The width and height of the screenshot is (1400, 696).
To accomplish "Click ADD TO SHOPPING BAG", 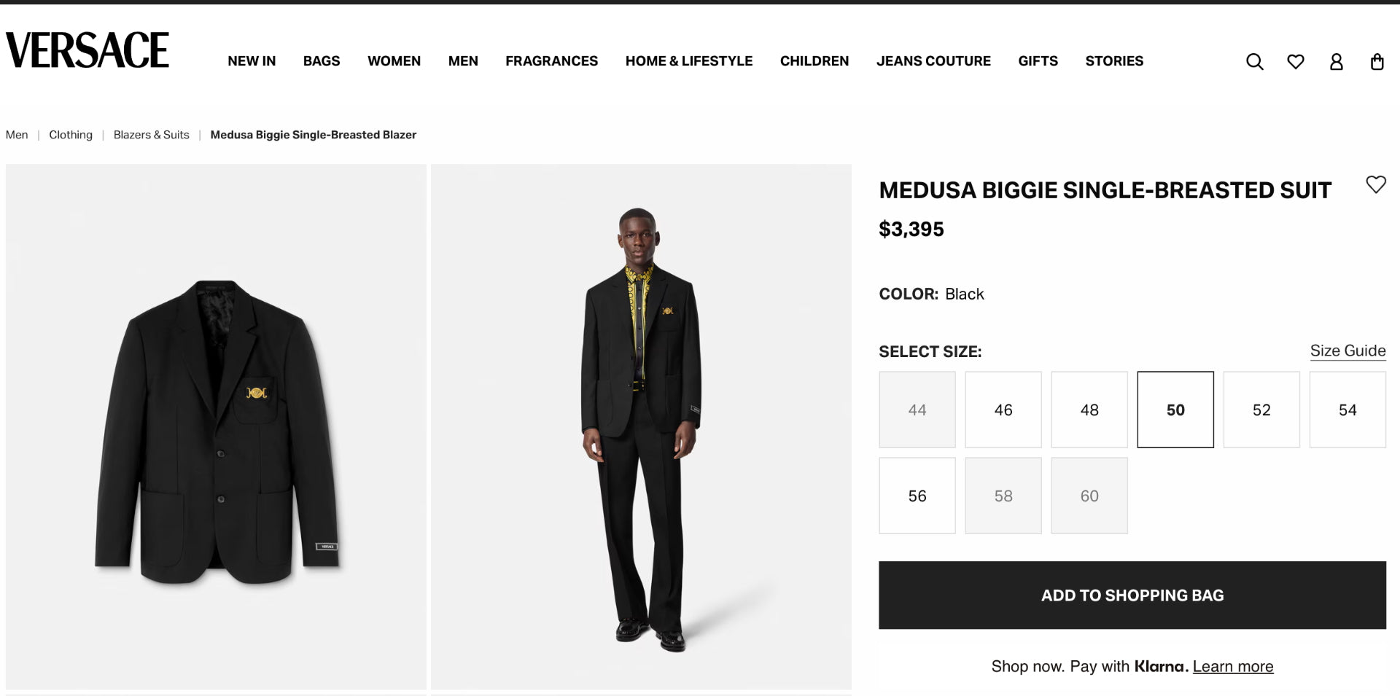I will click(1132, 595).
